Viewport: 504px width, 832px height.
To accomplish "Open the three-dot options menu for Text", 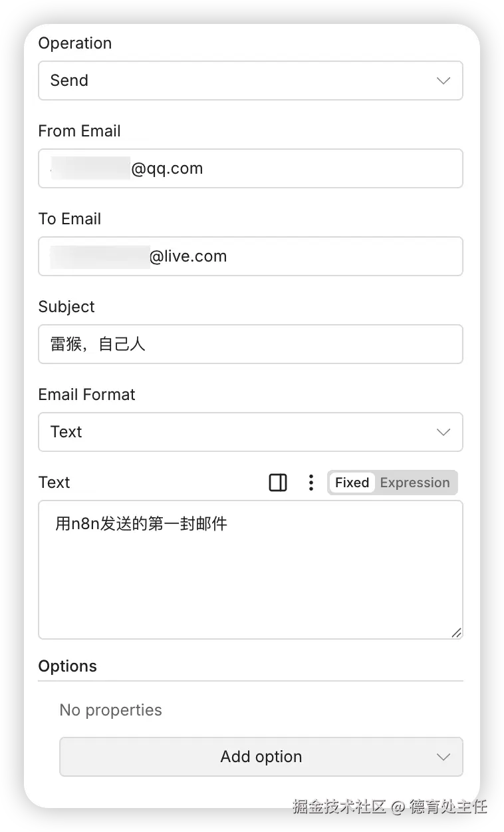I will point(311,483).
